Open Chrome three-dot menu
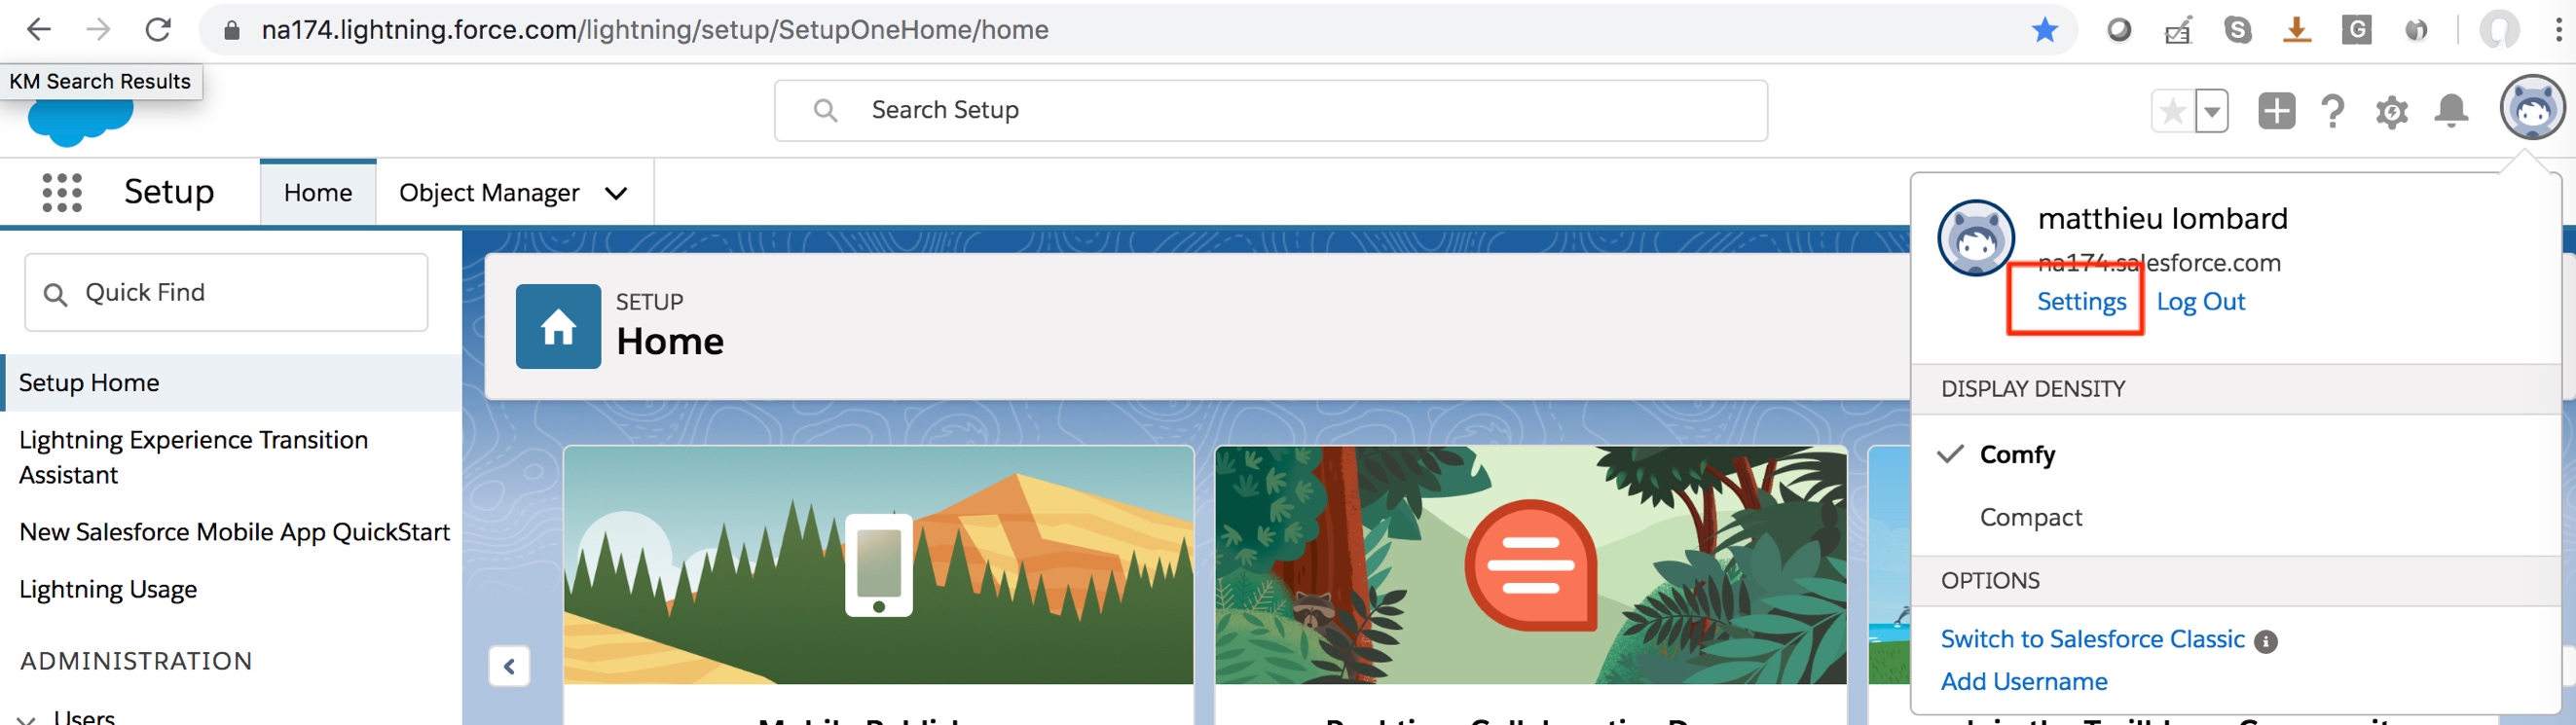The height and width of the screenshot is (725, 2576). click(x=2558, y=30)
